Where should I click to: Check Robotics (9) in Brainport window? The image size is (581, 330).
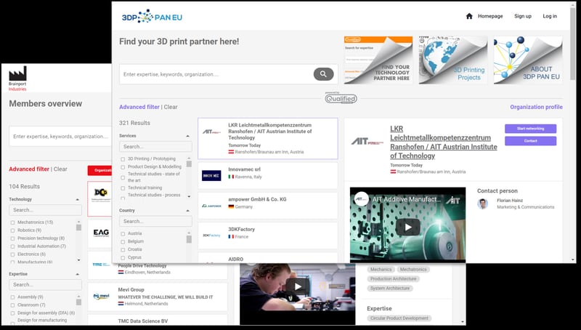[x=12, y=230]
